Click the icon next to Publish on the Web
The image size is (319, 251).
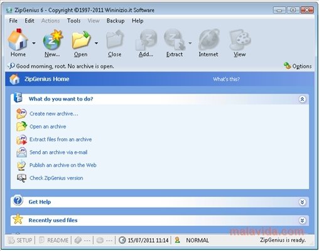point(21,165)
